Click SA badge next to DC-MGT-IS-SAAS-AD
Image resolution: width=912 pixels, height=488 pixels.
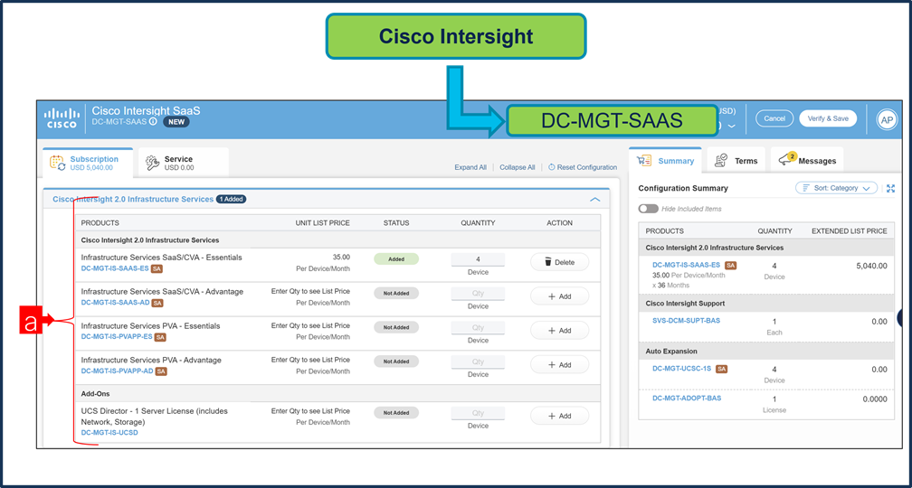pyautogui.click(x=157, y=303)
